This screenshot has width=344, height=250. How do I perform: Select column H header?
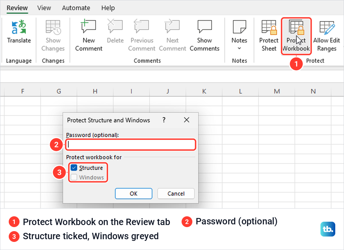pyautogui.click(x=95, y=91)
